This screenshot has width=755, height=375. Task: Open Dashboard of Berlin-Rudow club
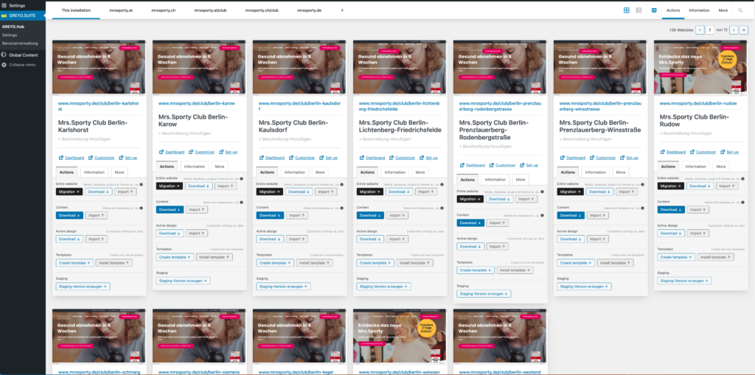[x=672, y=152]
